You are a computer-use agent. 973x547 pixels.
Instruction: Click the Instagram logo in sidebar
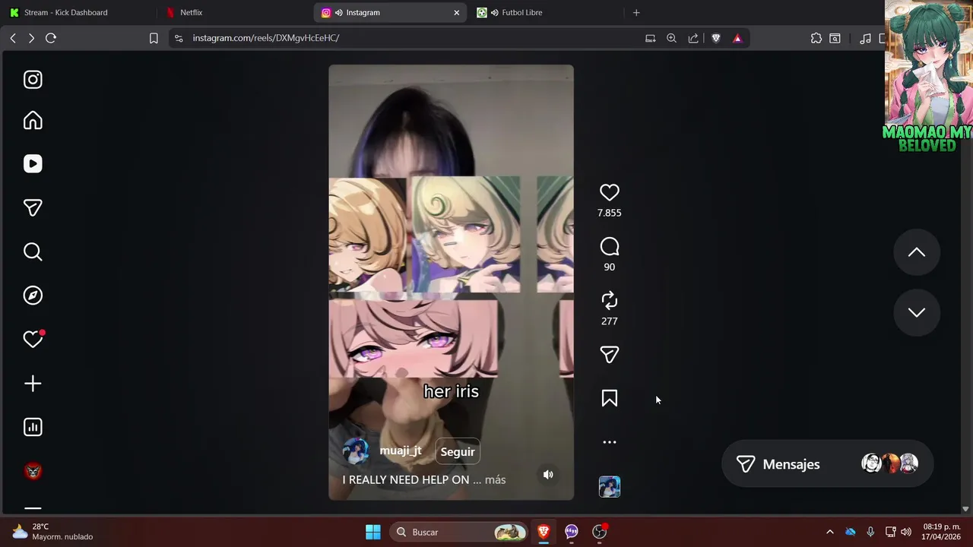pyautogui.click(x=33, y=80)
